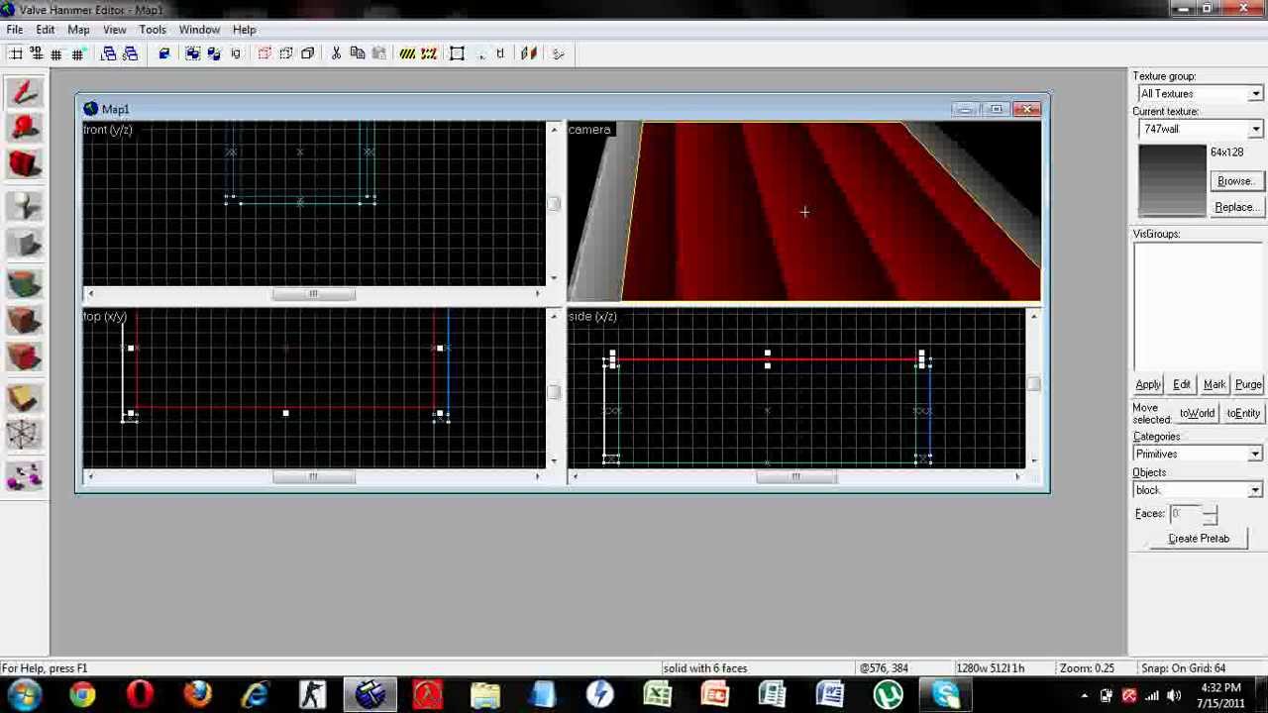Toggle select-by-handles mode
Screen dimensions: 1268x713
(x=457, y=53)
